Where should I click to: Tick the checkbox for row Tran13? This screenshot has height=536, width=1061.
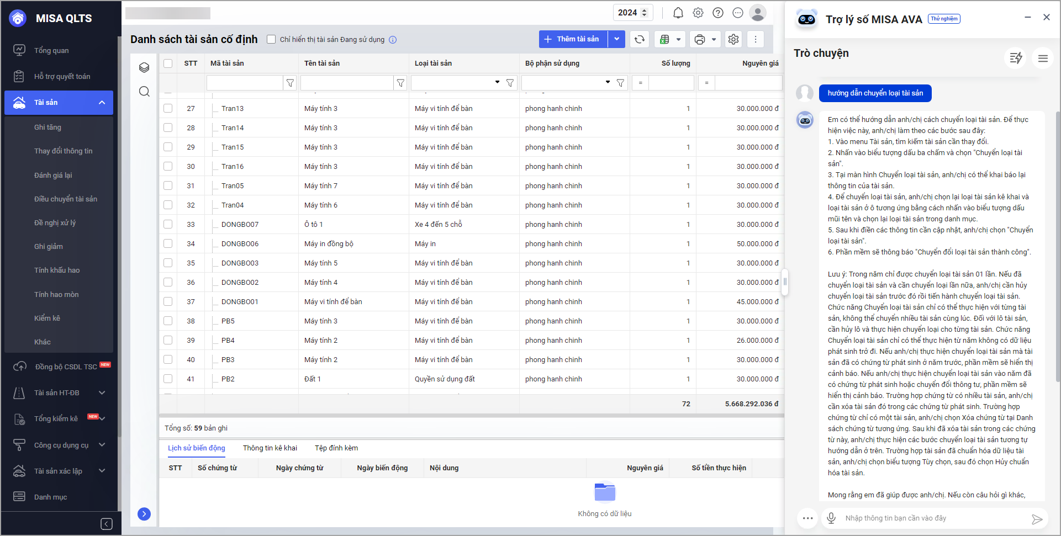[x=168, y=109]
